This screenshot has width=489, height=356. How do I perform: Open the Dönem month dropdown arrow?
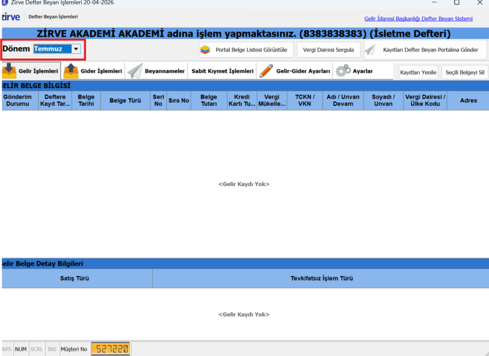click(76, 49)
